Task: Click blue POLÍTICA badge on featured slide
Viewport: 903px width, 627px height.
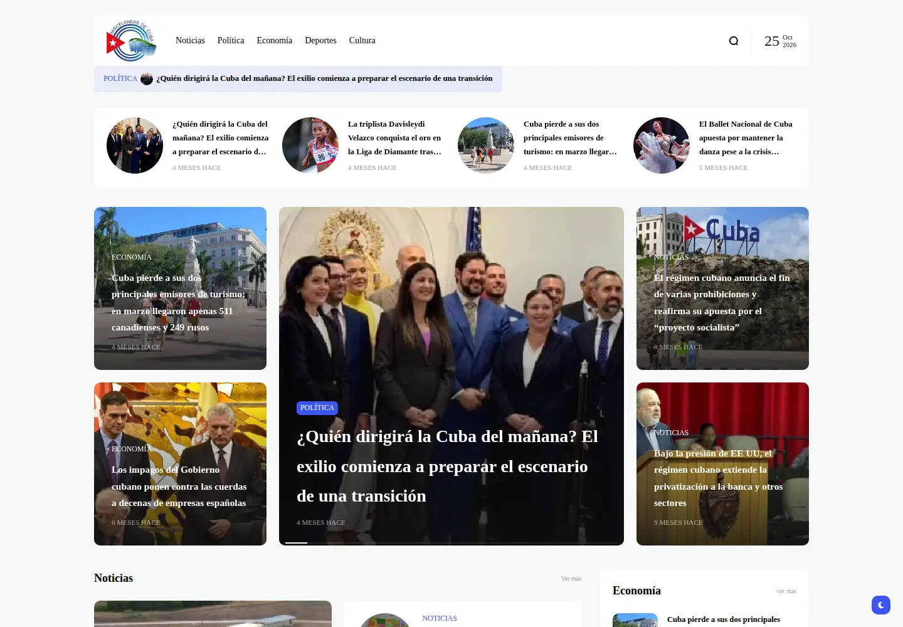Action: tap(317, 408)
